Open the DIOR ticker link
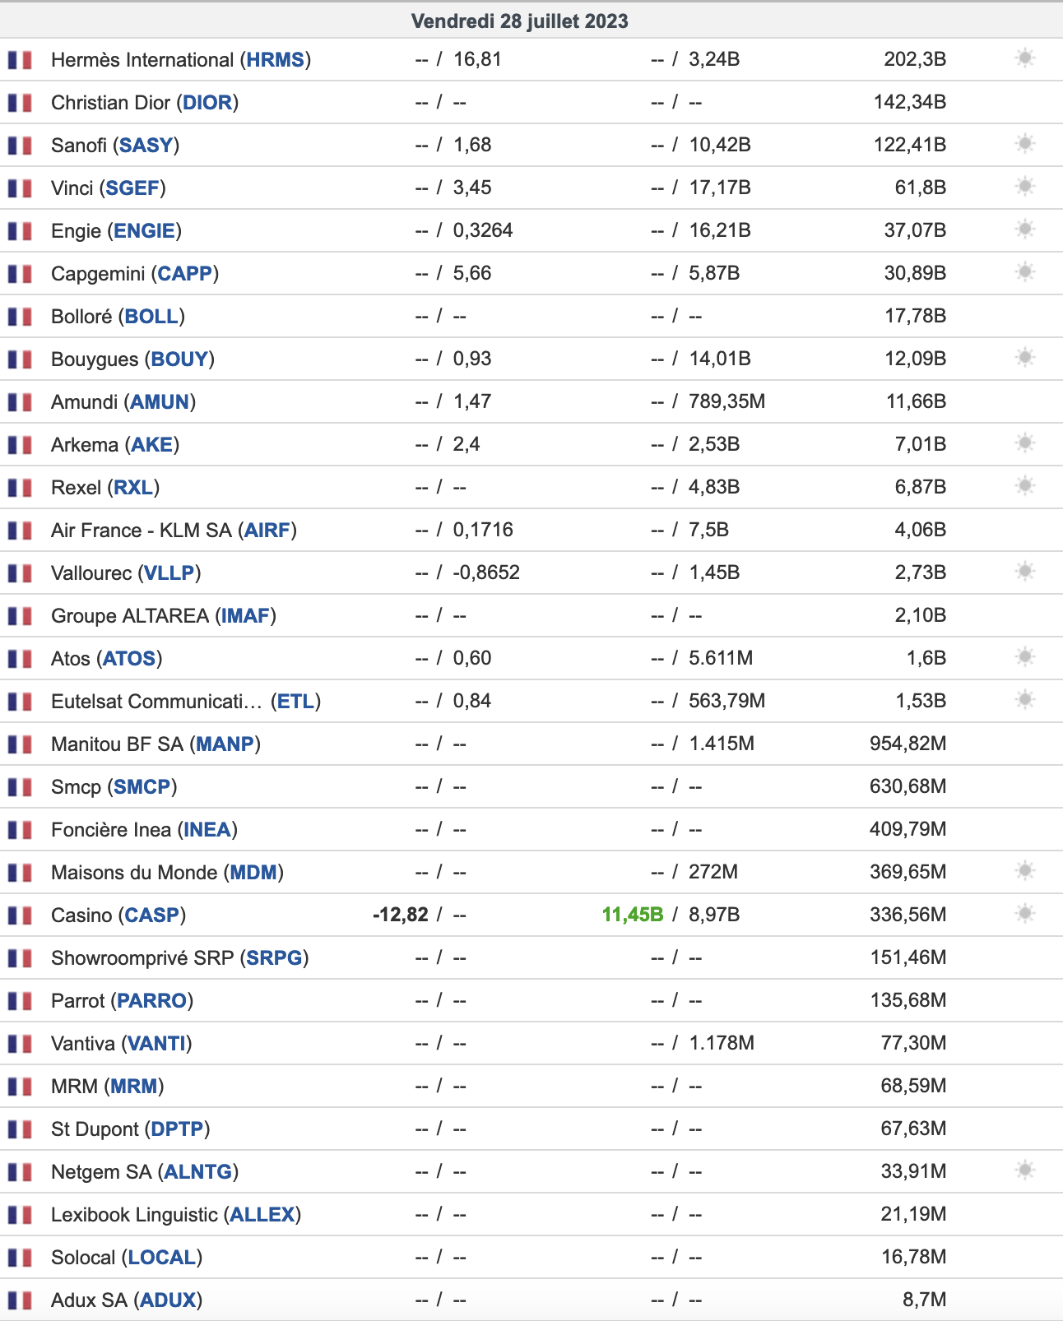This screenshot has width=1063, height=1321. 207,103
